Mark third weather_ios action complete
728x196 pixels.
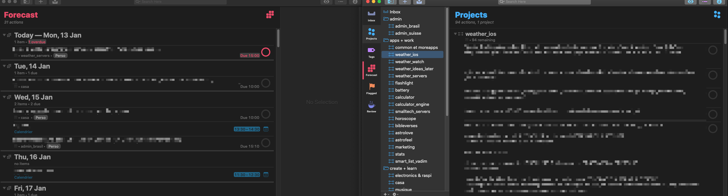[713, 95]
